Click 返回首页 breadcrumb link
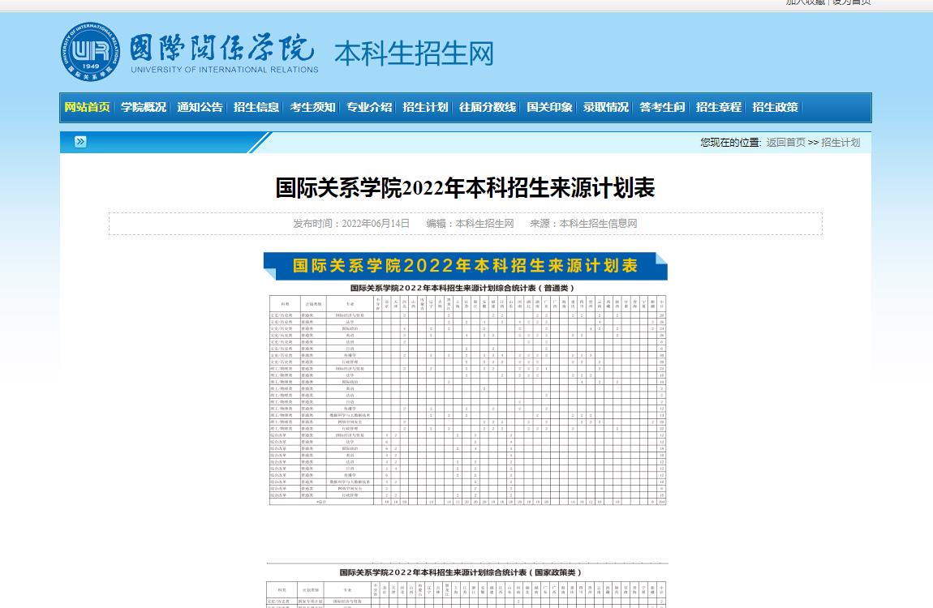The width and height of the screenshot is (933, 608). tap(785, 143)
